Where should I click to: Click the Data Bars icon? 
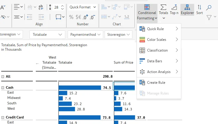click(142, 61)
